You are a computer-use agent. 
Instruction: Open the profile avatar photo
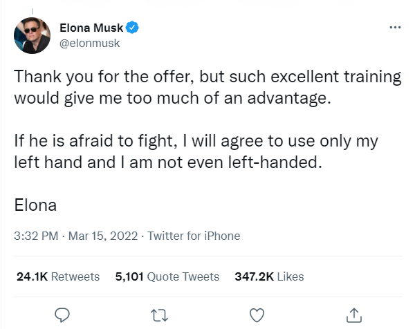[x=31, y=35]
